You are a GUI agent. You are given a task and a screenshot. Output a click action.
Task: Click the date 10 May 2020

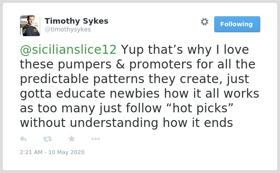67,152
